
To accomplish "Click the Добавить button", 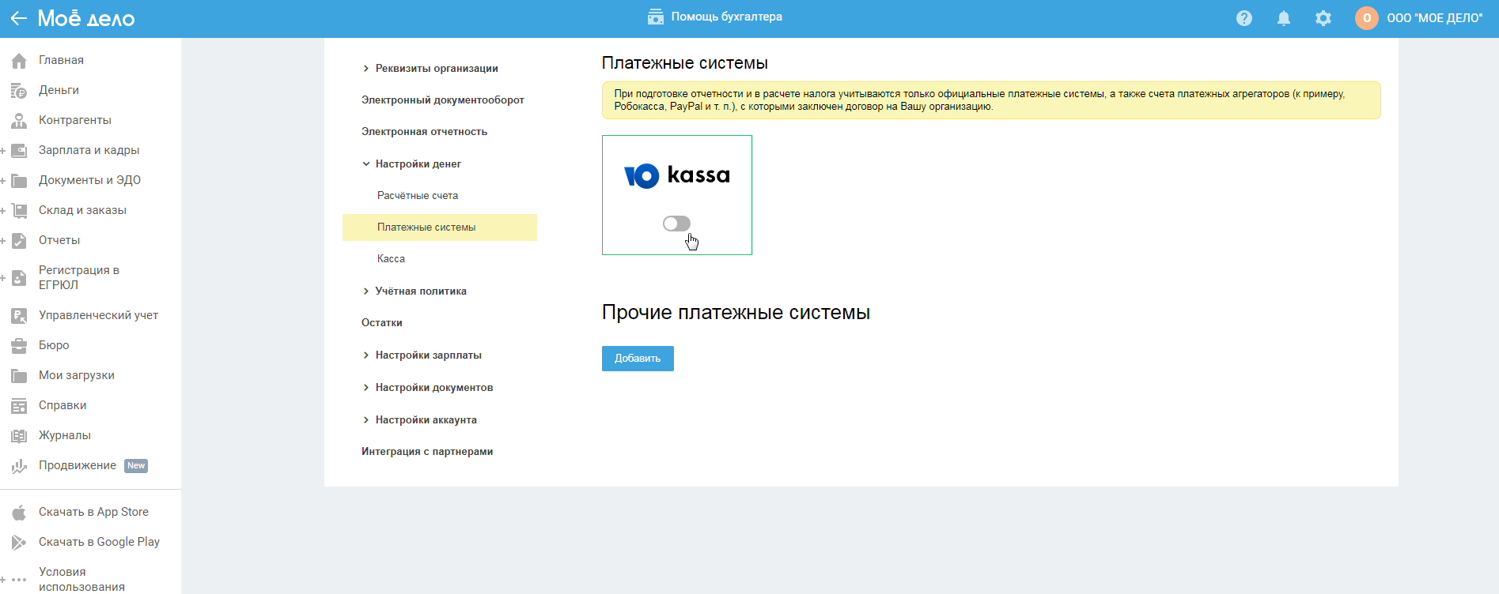I will tap(638, 359).
